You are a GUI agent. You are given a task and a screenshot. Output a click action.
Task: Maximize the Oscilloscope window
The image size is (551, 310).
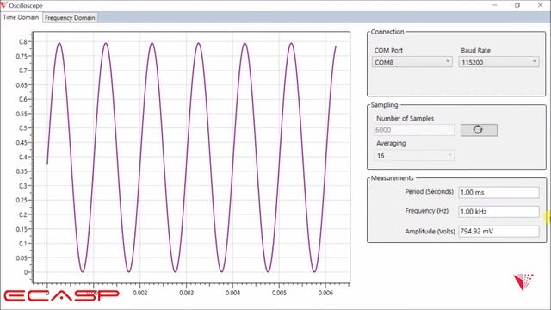517,5
